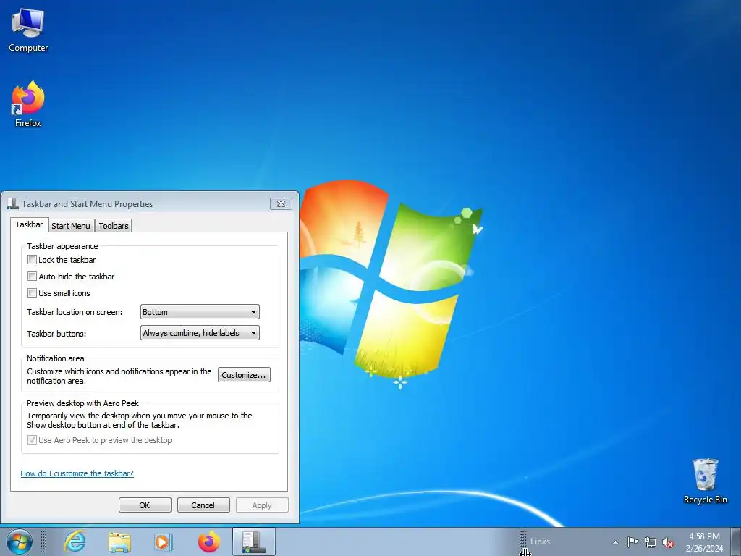Show hidden notification icons arrow
This screenshot has height=556, width=741.
pyautogui.click(x=615, y=542)
